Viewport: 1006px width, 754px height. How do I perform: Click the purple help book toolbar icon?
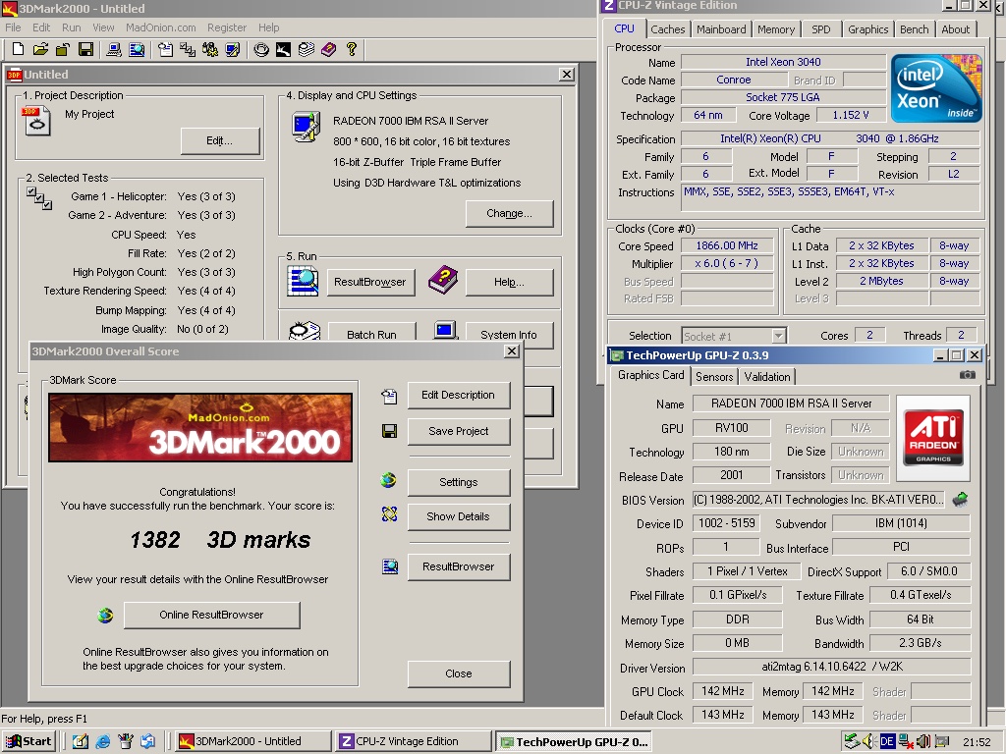(x=328, y=49)
